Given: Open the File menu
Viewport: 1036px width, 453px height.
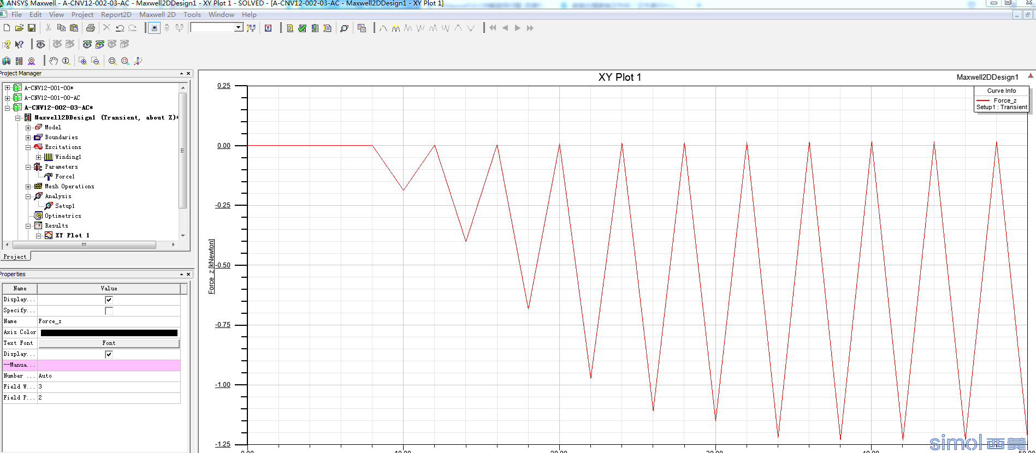Looking at the screenshot, I should pyautogui.click(x=17, y=15).
